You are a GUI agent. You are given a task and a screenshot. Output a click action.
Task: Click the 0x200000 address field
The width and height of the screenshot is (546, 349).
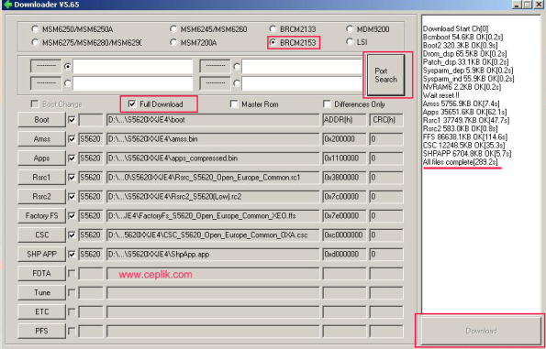[344, 139]
